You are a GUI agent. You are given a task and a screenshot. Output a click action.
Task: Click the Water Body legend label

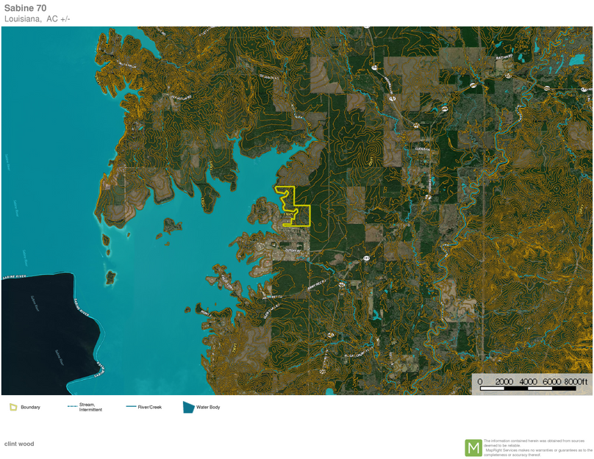[x=208, y=407]
